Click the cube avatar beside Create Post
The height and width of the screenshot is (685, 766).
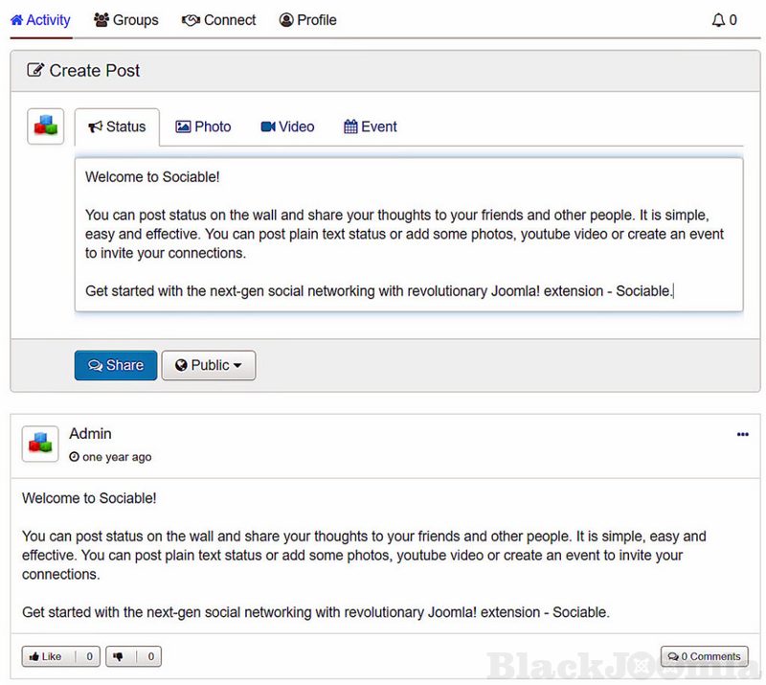click(x=45, y=126)
